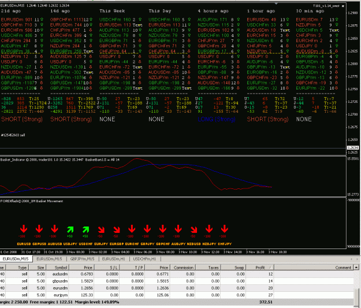Click the '3 Nov 10:00' time axis label

tap(188, 252)
